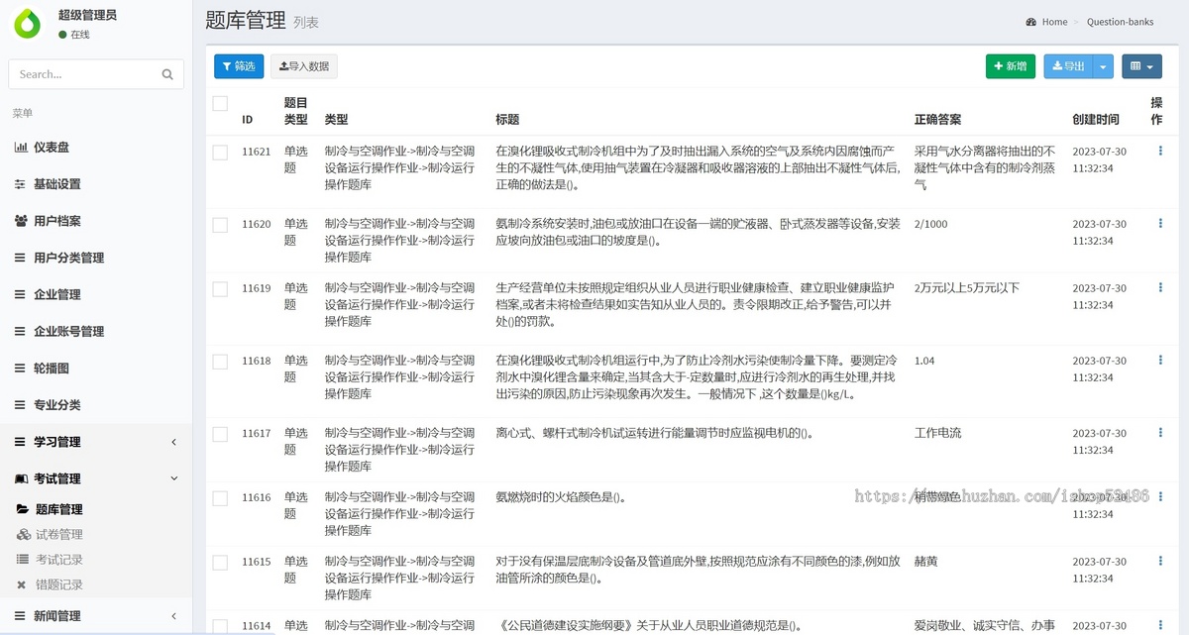Click the 考试管理 book icon
Image resolution: width=1189 pixels, height=635 pixels.
click(21, 478)
